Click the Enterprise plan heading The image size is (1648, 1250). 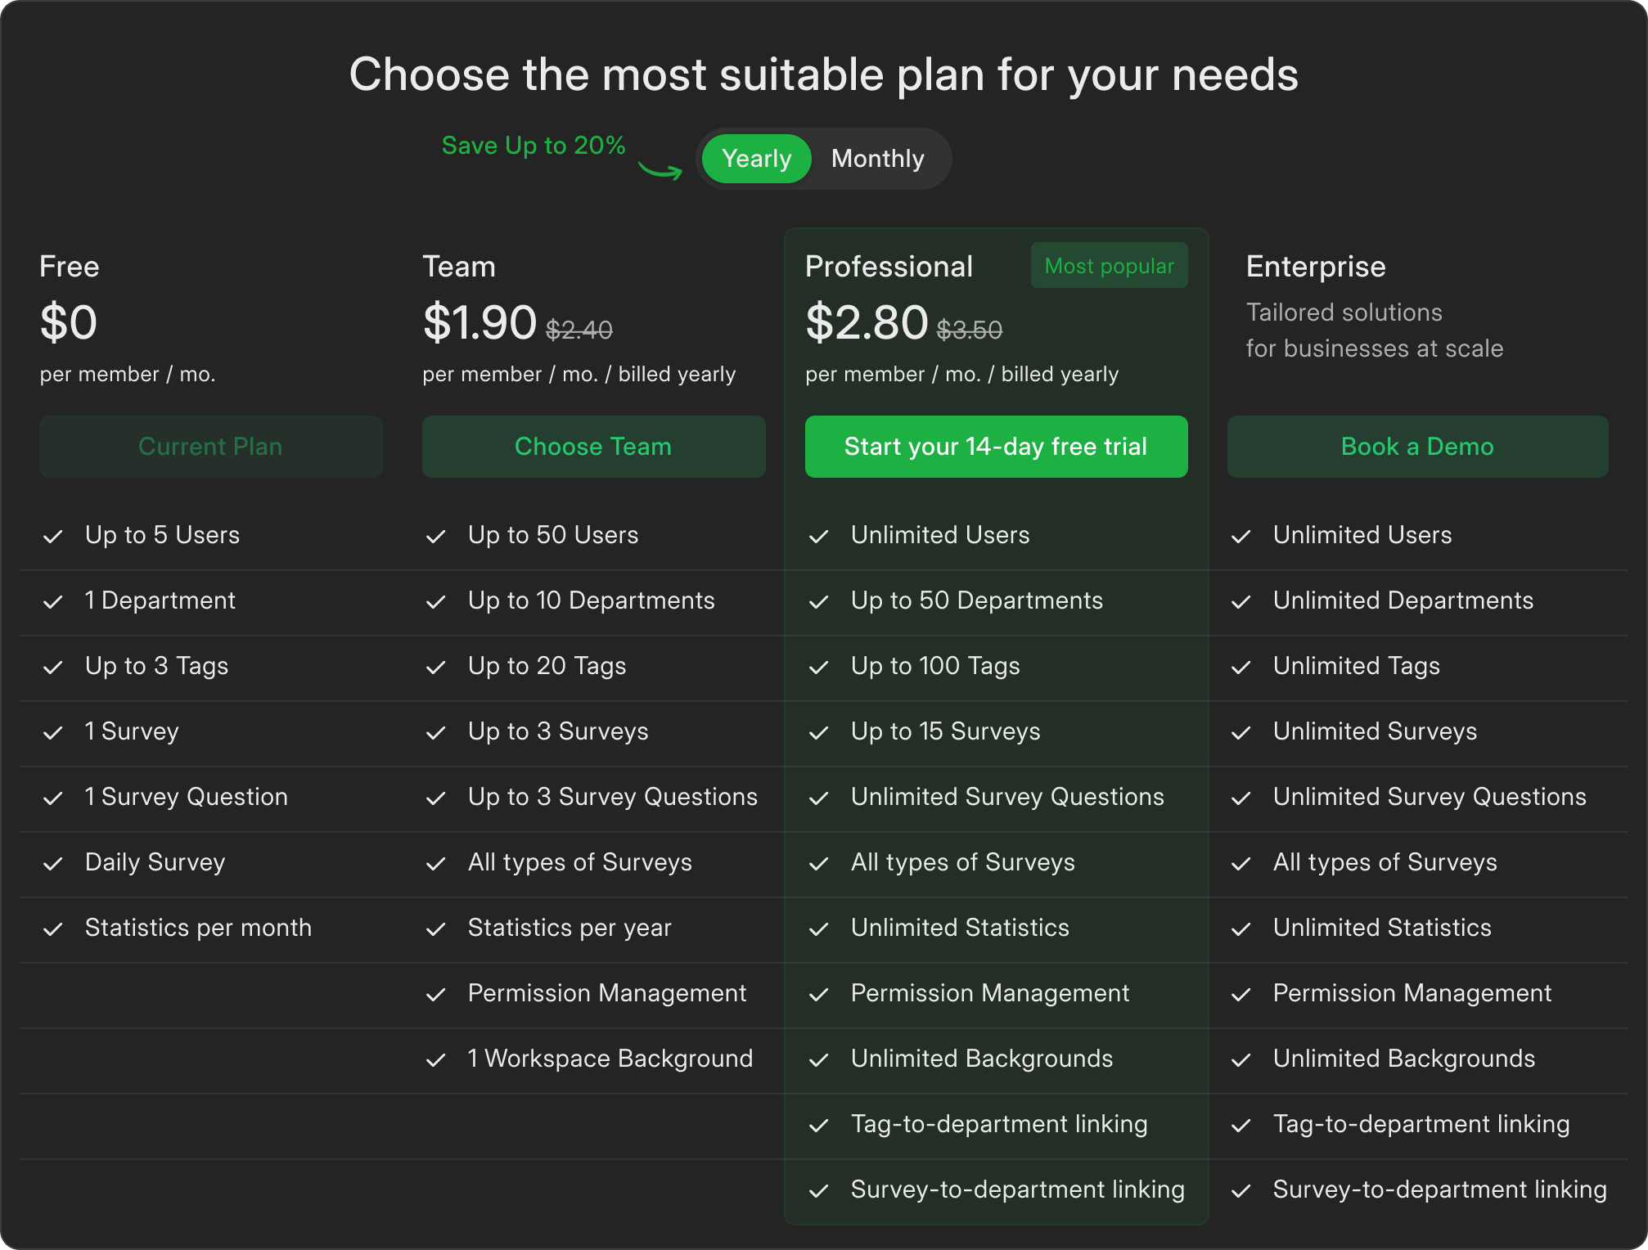tap(1316, 267)
